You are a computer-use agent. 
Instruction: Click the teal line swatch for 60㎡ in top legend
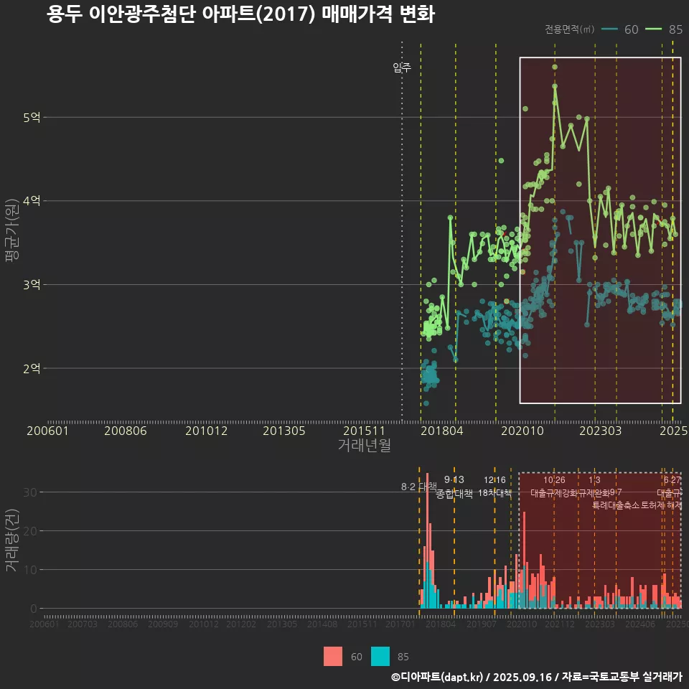(609, 29)
